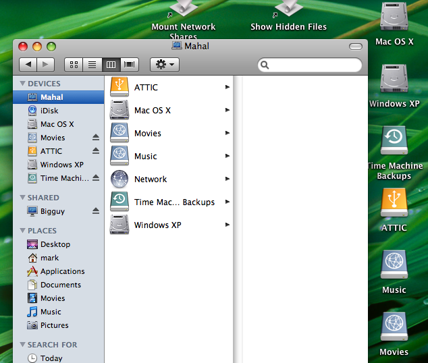Eject the Time Machine volume in sidebar
The height and width of the screenshot is (363, 428).
point(96,178)
